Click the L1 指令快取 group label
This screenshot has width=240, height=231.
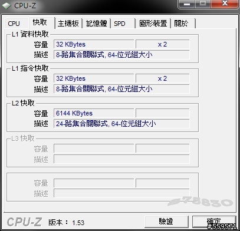(30, 68)
